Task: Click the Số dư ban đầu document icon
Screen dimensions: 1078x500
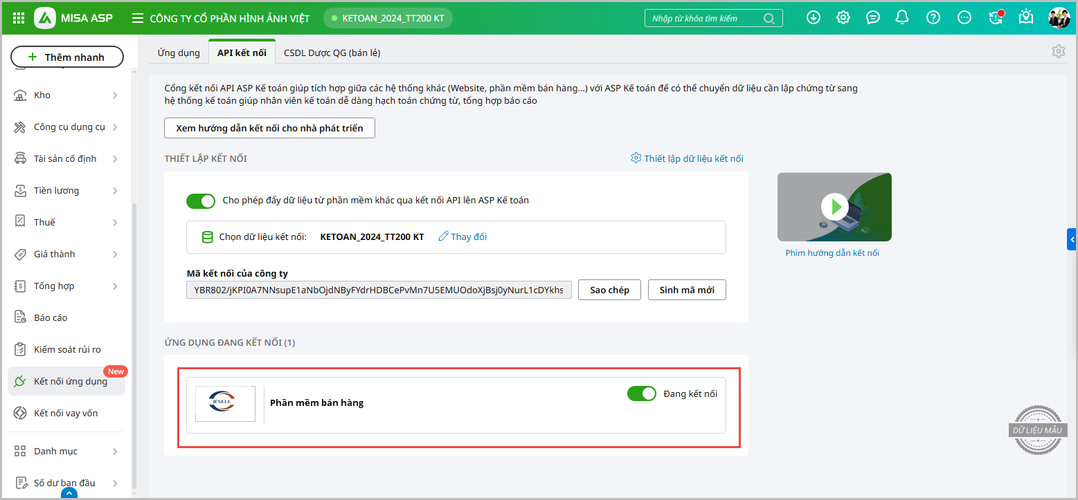Action: pyautogui.click(x=21, y=483)
